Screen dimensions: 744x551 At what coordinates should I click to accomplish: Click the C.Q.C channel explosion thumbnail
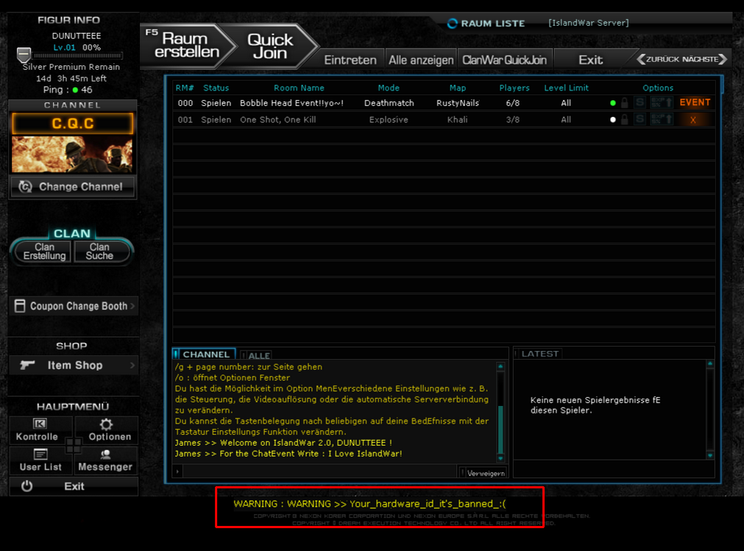(72, 154)
